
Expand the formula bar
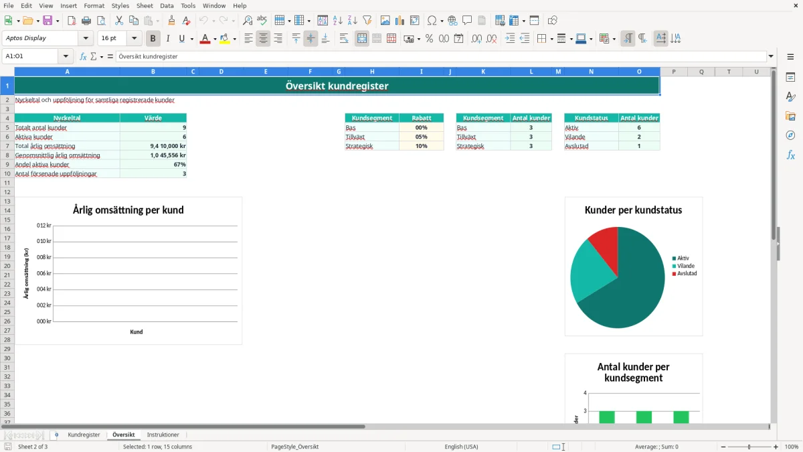point(771,56)
